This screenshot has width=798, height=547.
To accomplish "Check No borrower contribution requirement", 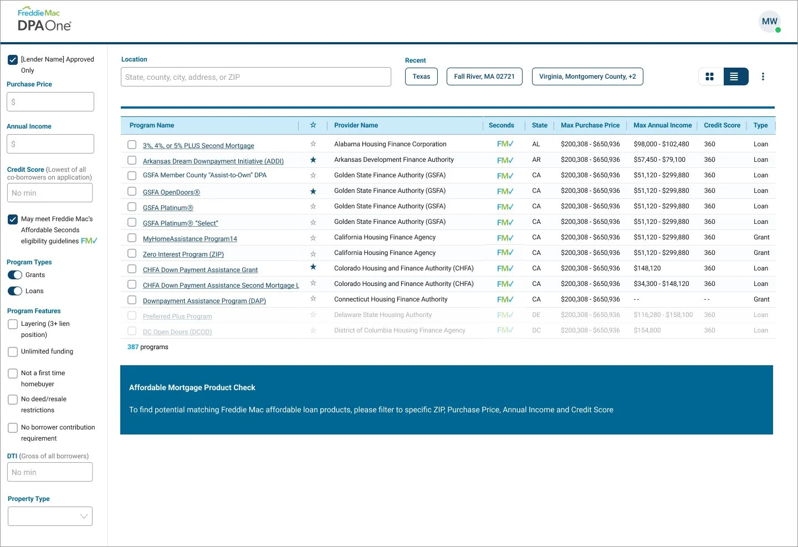I will [x=13, y=428].
